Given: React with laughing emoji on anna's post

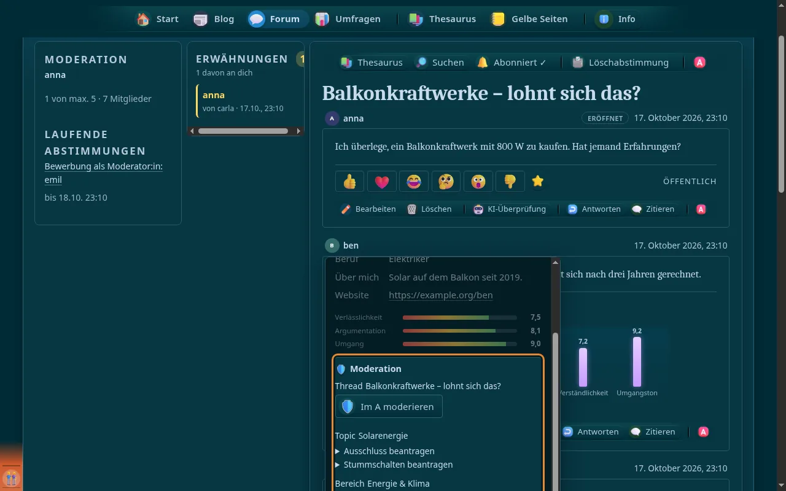Looking at the screenshot, I should click(x=414, y=182).
